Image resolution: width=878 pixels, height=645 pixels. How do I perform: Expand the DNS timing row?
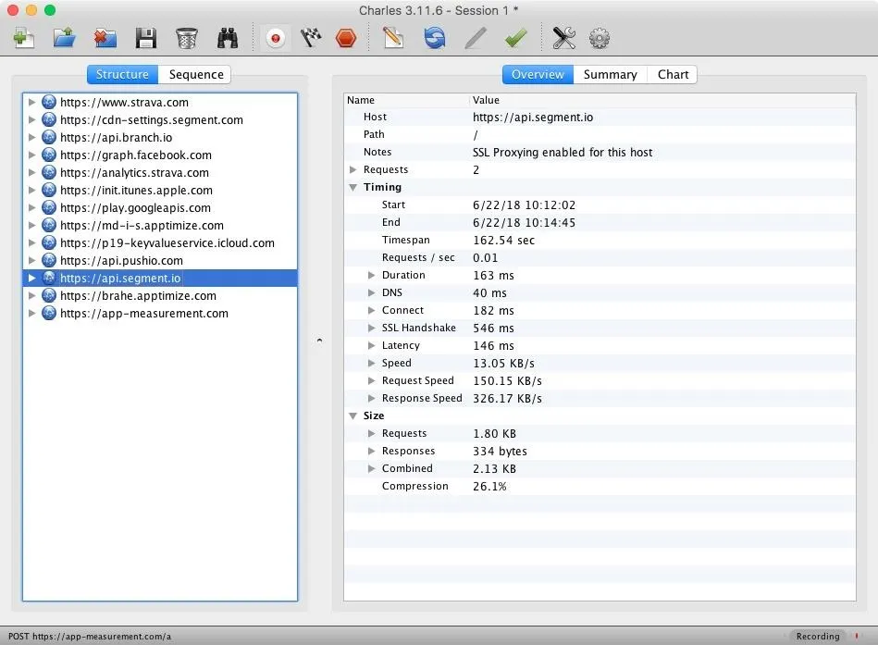pyautogui.click(x=371, y=292)
